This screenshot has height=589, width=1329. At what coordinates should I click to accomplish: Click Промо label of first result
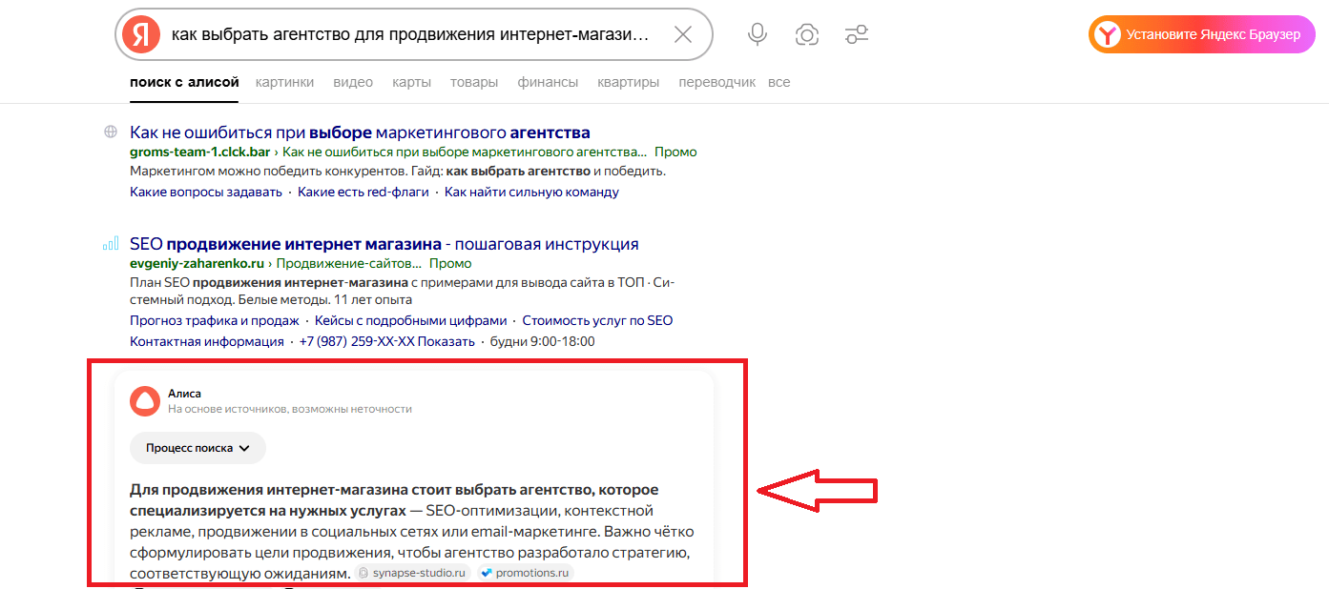[x=675, y=152]
